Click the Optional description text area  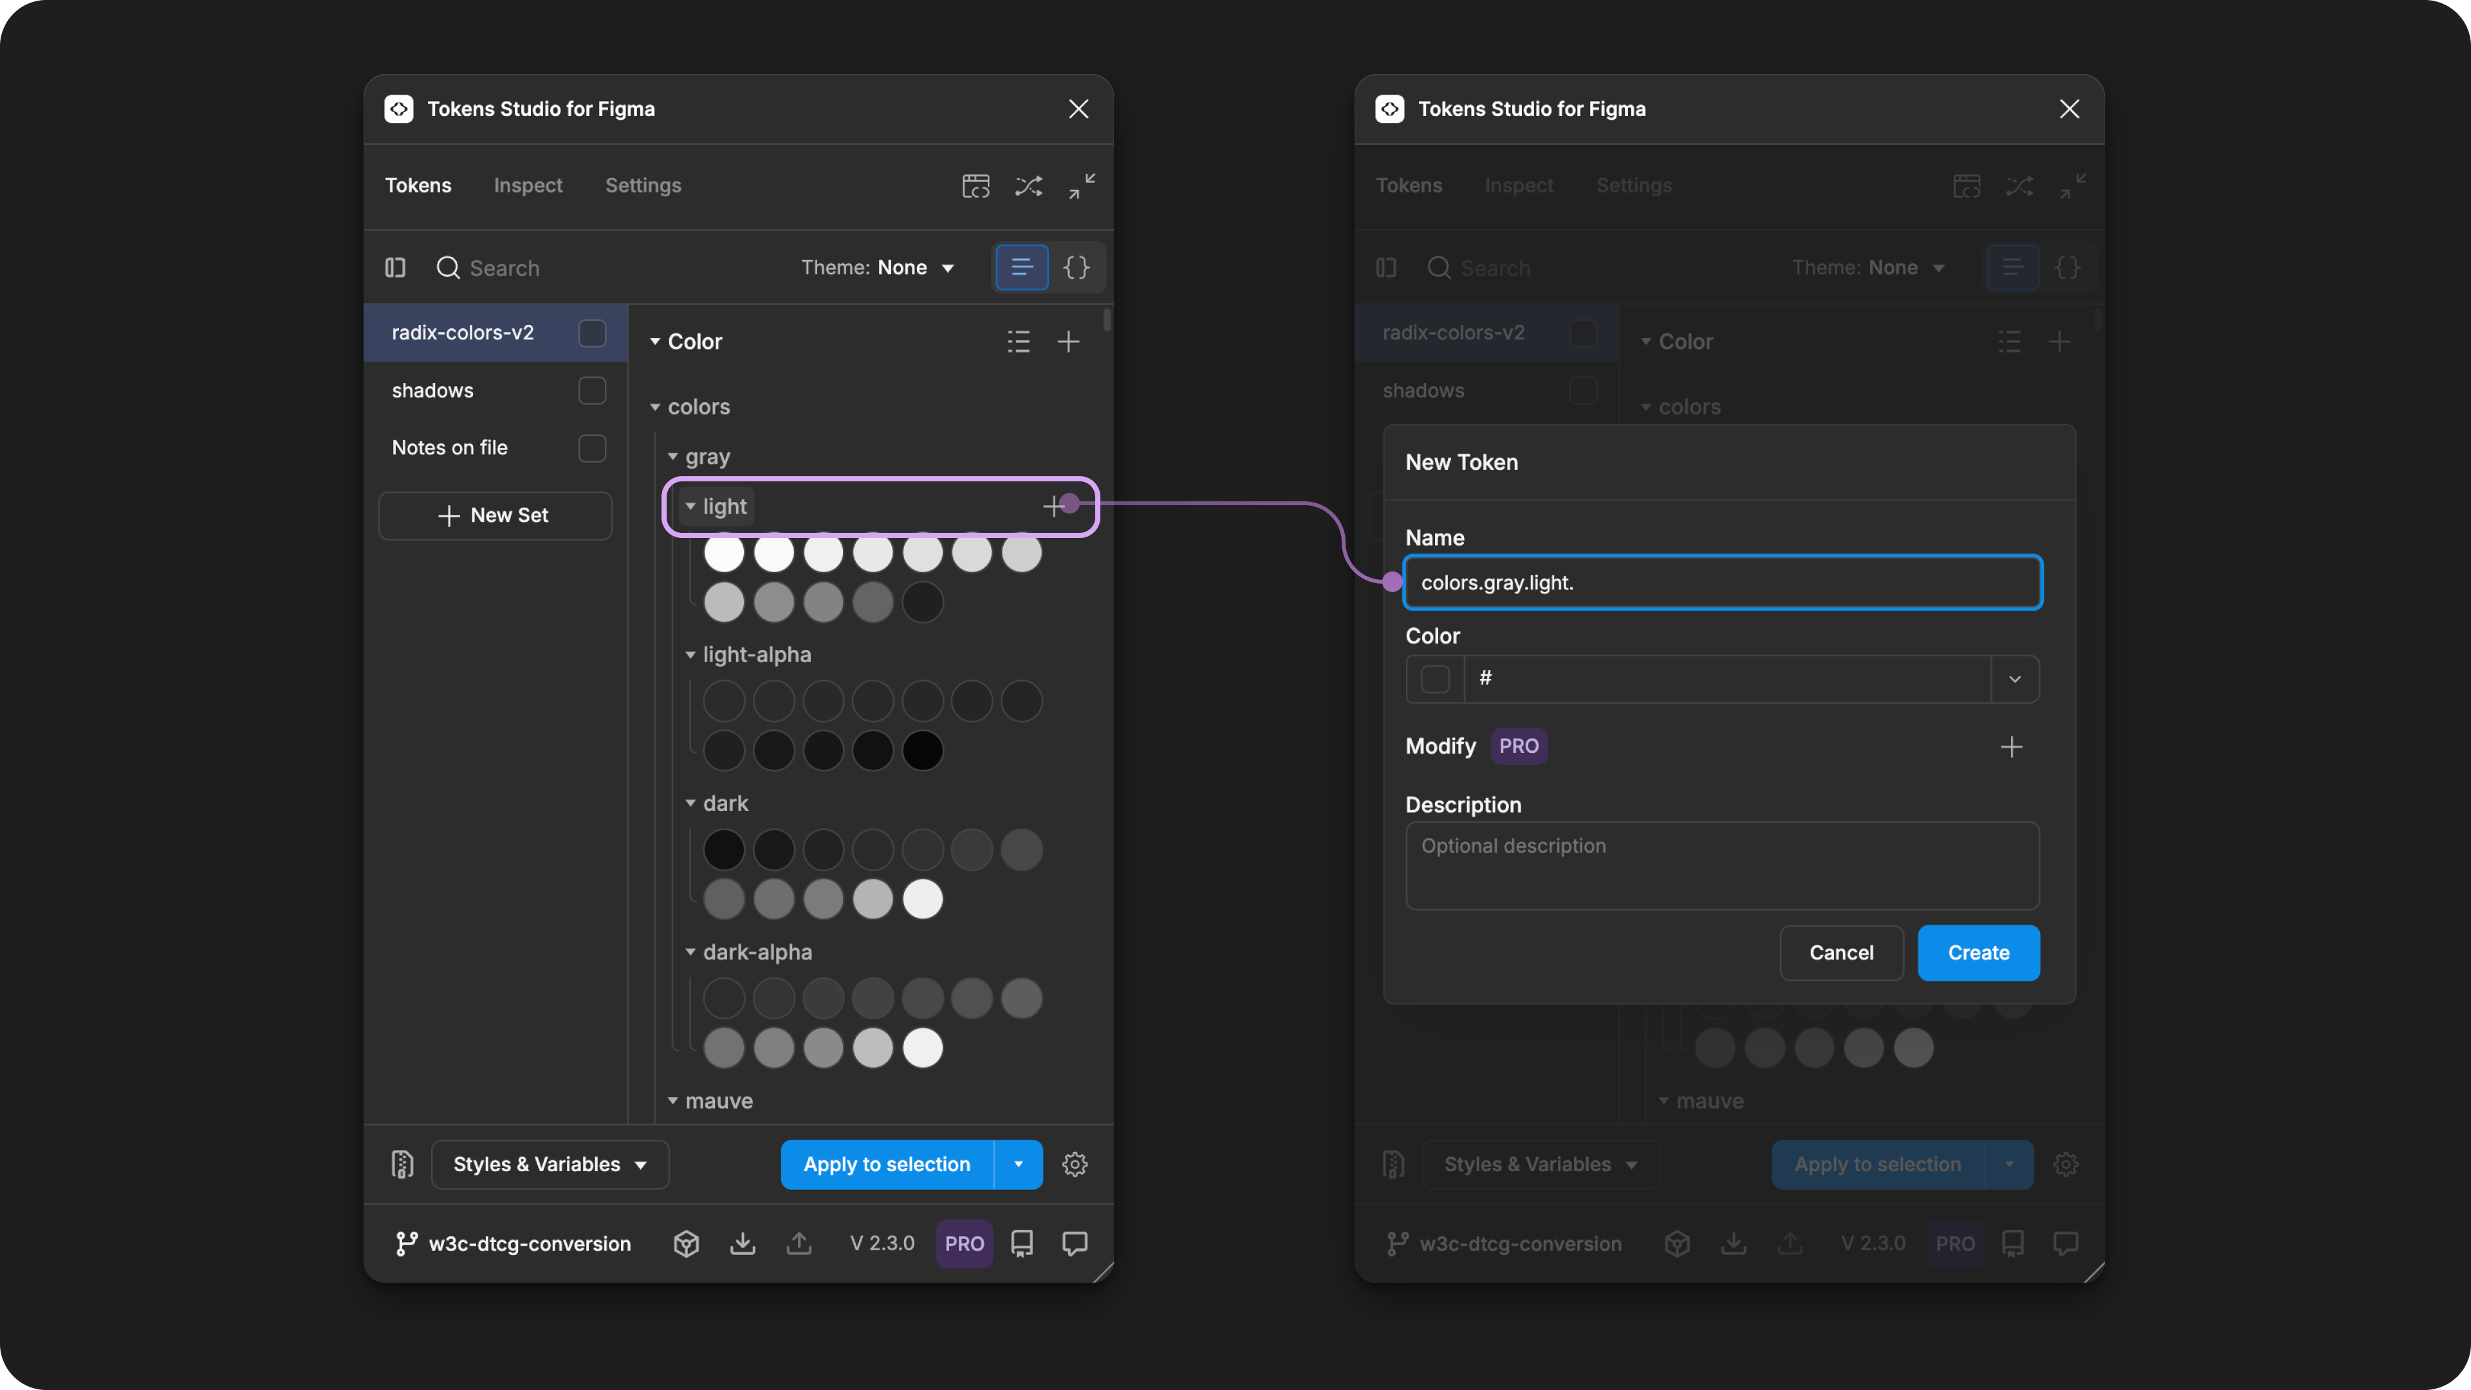(1722, 866)
